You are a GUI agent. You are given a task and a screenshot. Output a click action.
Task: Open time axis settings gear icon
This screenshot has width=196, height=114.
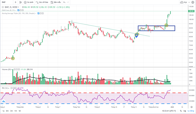[191, 107]
